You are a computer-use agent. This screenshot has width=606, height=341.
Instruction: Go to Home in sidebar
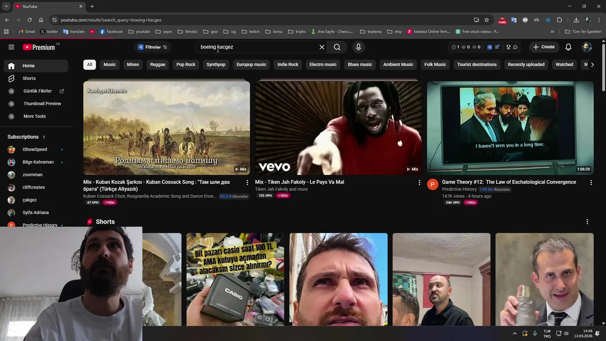(36, 66)
